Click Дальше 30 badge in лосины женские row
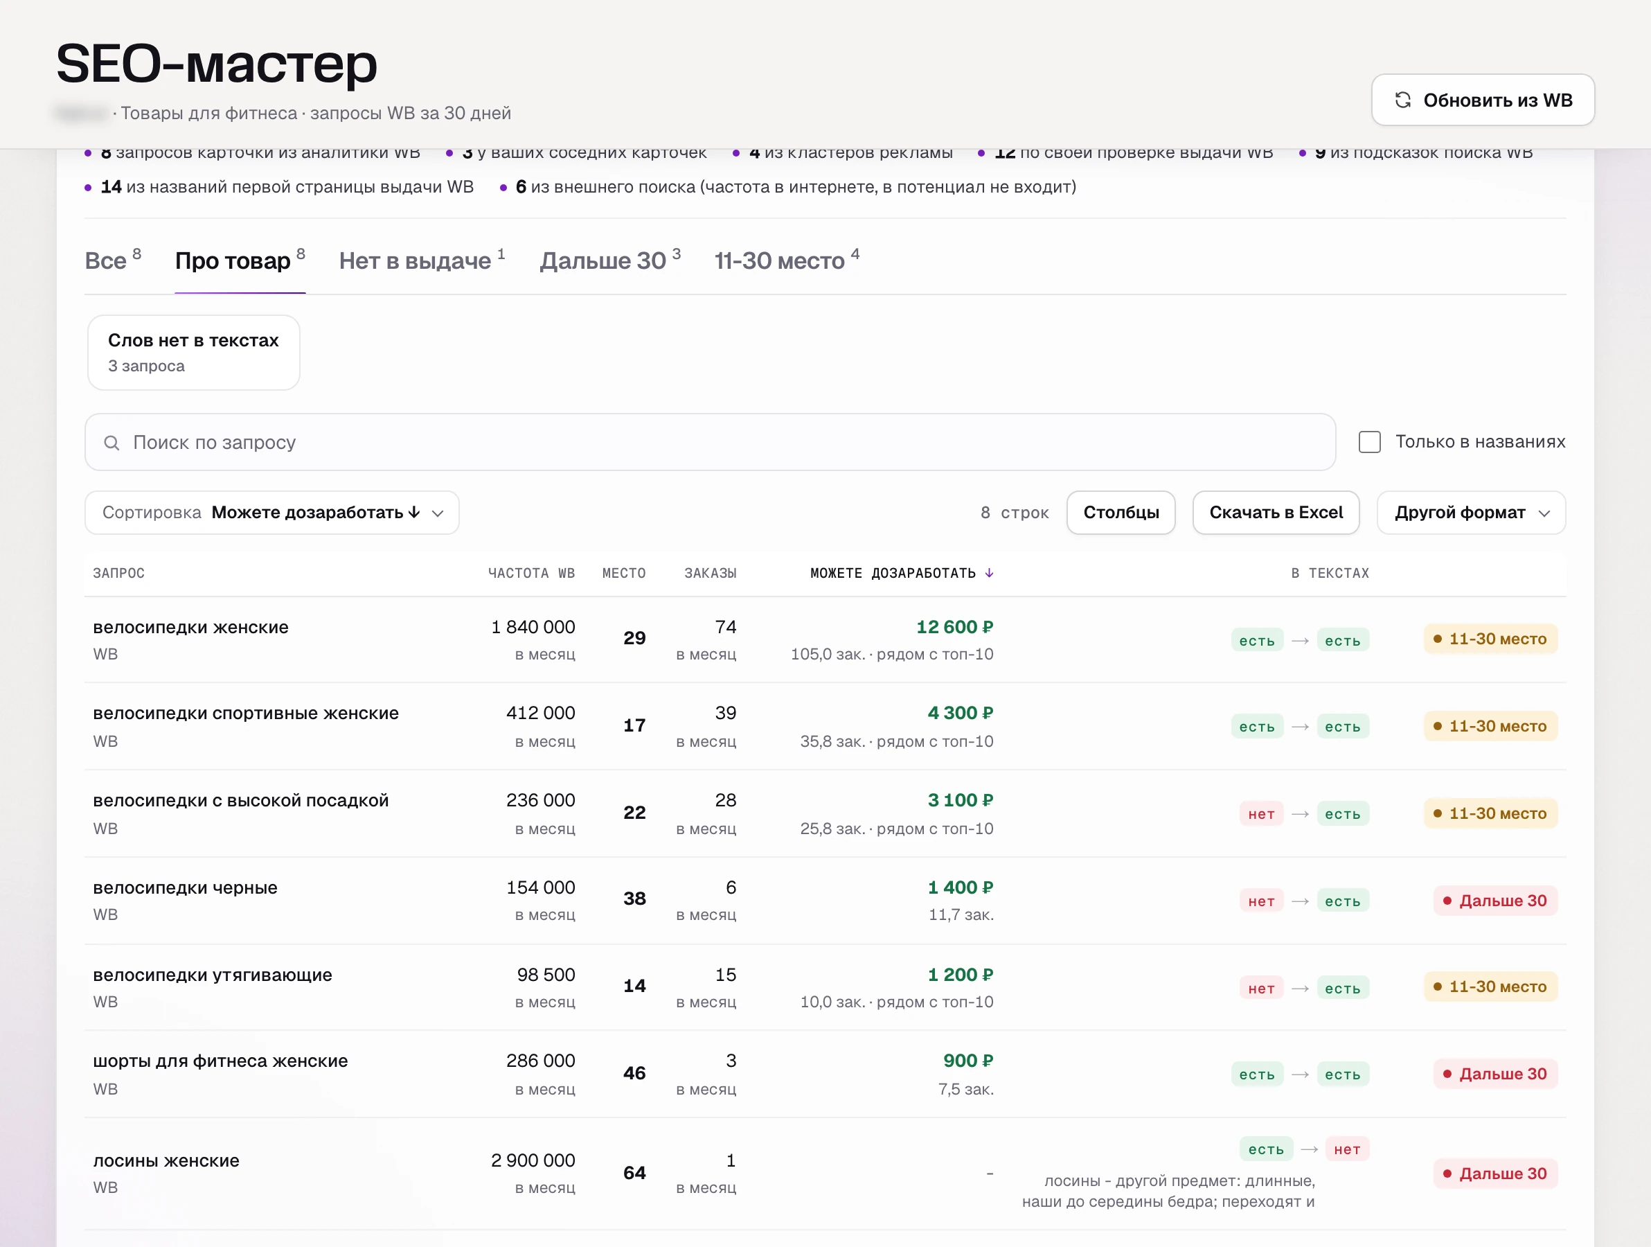Viewport: 1651px width, 1247px height. (x=1495, y=1174)
